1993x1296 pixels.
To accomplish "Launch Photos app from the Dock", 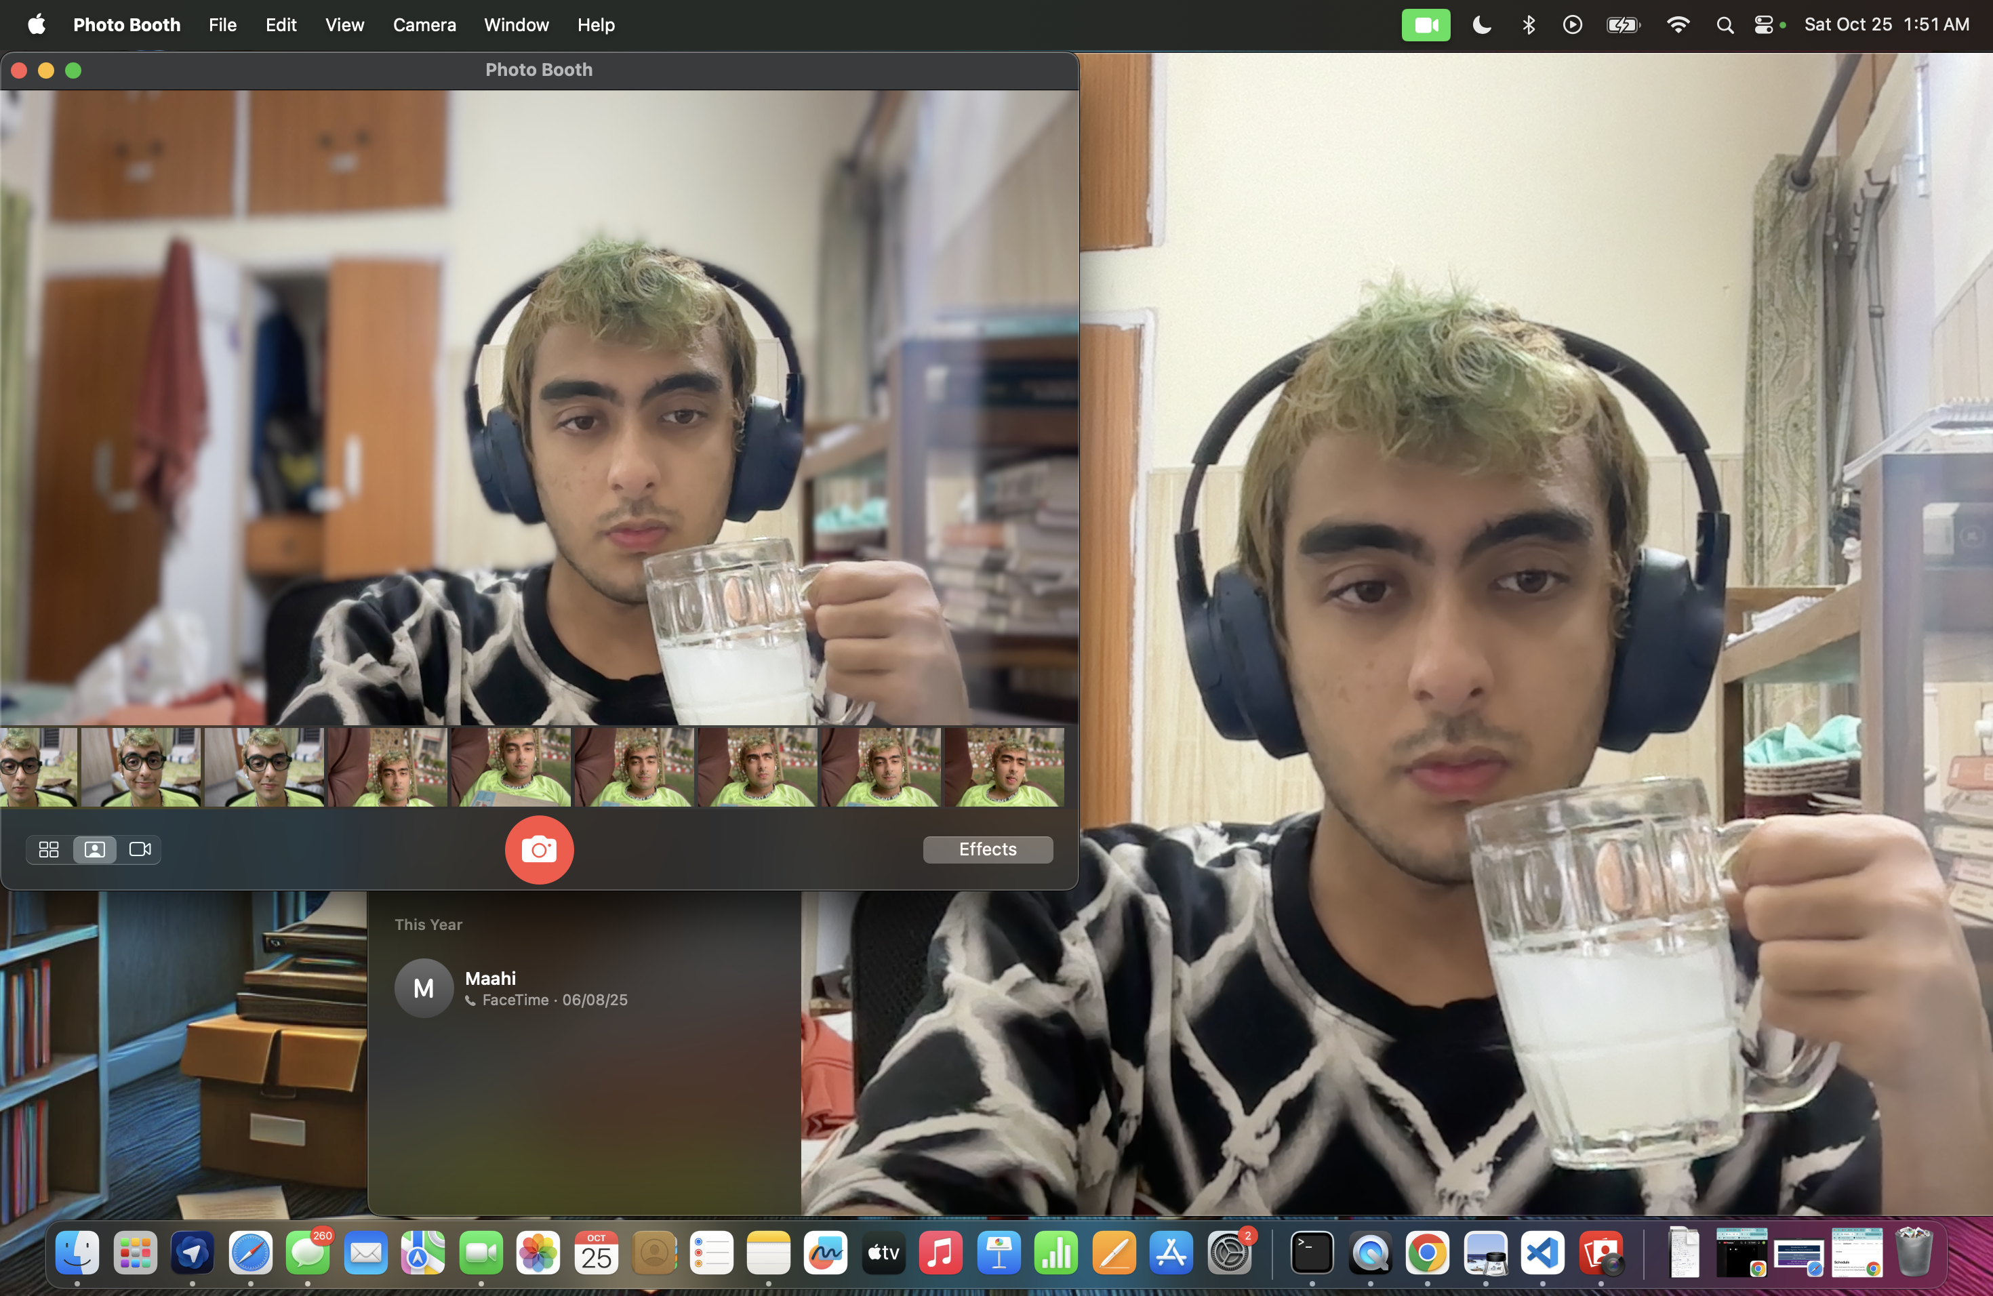I will point(538,1253).
